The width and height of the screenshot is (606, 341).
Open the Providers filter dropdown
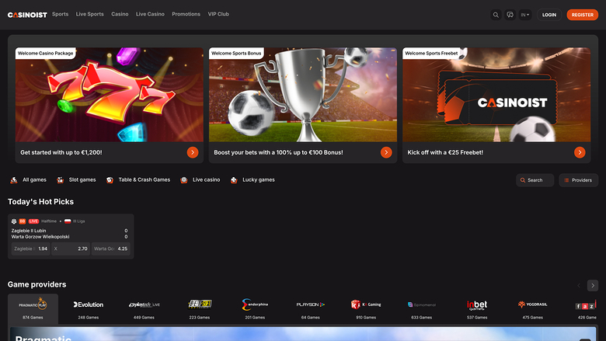coord(578,180)
